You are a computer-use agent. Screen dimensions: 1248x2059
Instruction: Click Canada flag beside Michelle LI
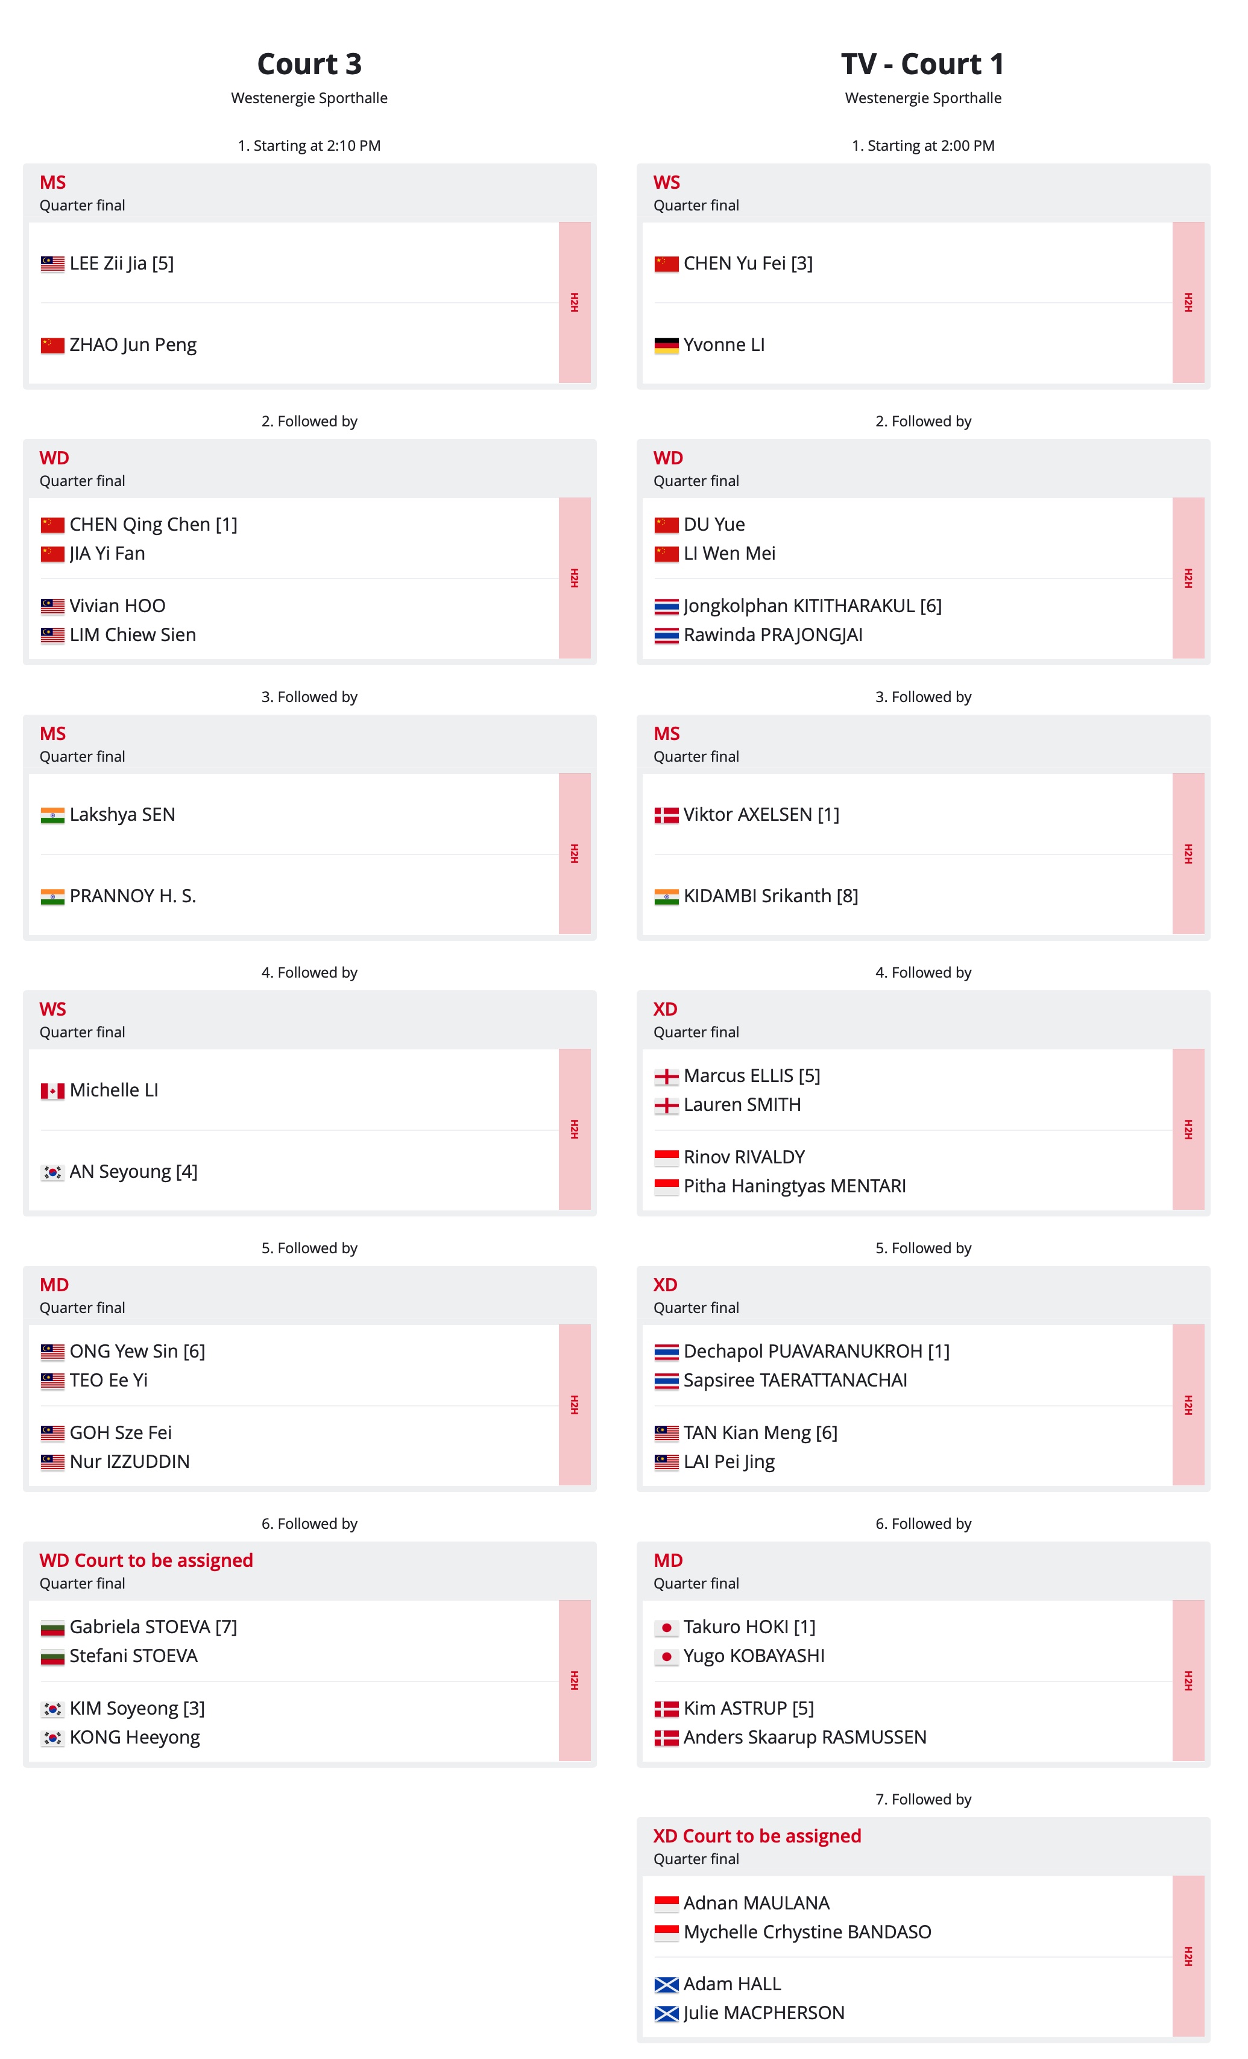coord(52,1092)
